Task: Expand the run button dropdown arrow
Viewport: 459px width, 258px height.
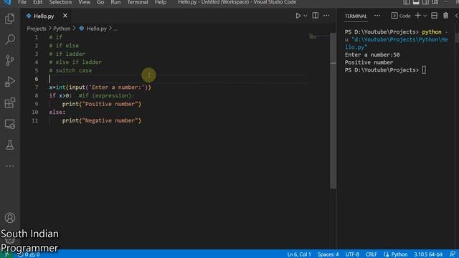Action: tap(306, 16)
